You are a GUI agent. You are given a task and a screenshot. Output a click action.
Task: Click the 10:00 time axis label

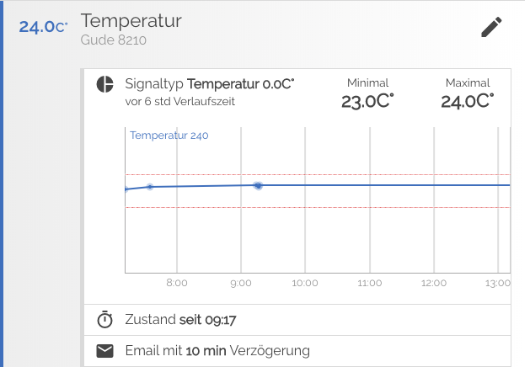pos(305,283)
